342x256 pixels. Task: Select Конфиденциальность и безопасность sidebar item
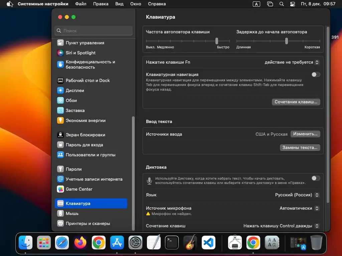click(x=91, y=64)
